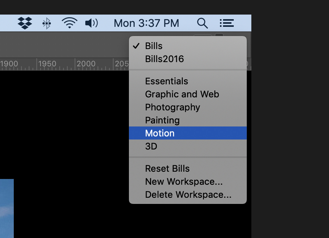The image size is (329, 238).
Task: Click the Mon 3:37 PM clock
Action: click(x=146, y=23)
